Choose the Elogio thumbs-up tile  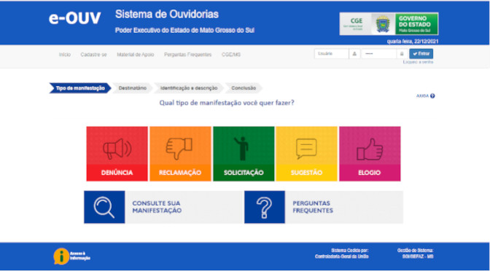pyautogui.click(x=370, y=154)
